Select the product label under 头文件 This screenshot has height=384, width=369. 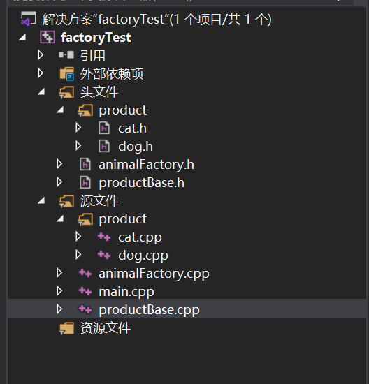pyautogui.click(x=122, y=110)
